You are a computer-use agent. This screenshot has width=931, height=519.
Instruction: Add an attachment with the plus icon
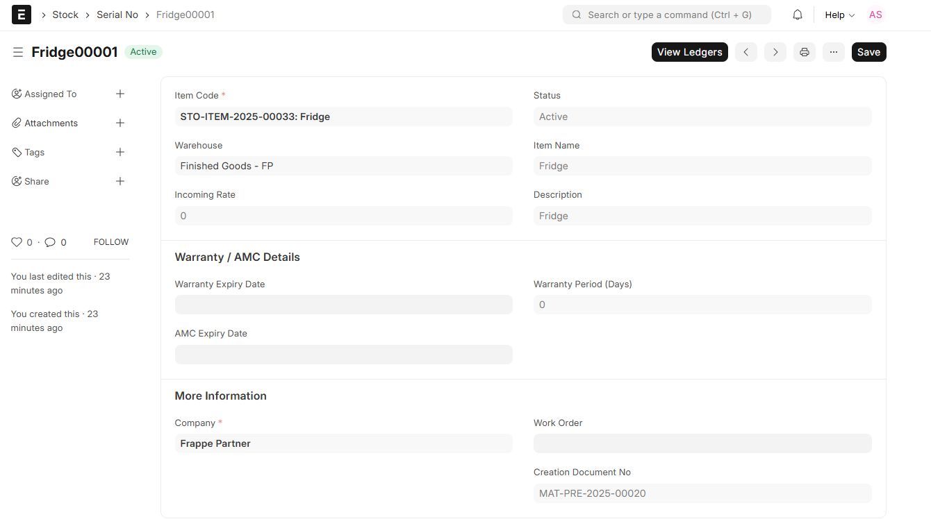pos(120,123)
